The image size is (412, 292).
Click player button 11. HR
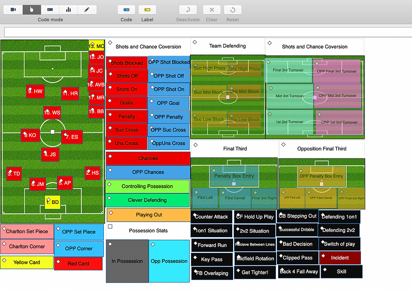pyautogui.click(x=70, y=94)
